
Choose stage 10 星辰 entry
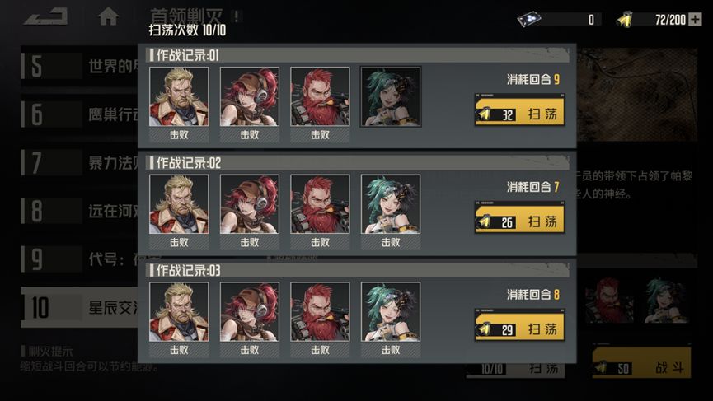(80, 307)
